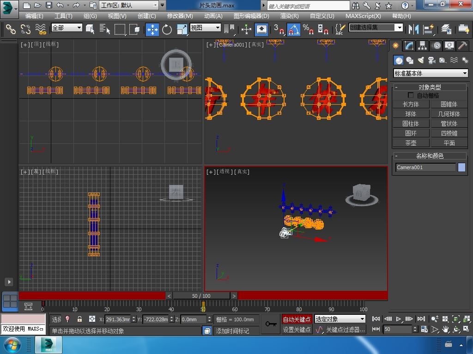Collapse 对象类型 rollout

(430, 87)
